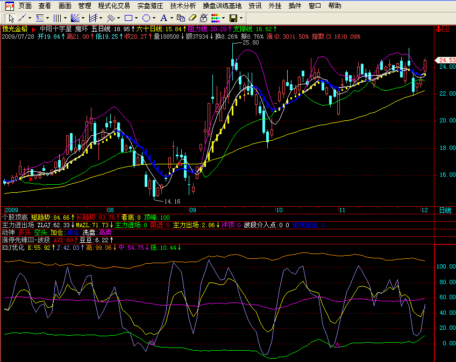Toggle the split-window layout icon

446,28
